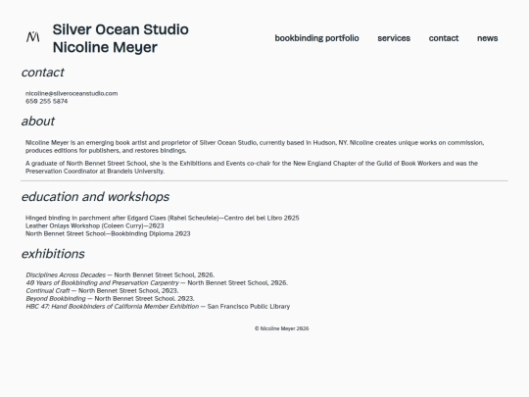Click the phone number 650 255 5874

pos(47,101)
